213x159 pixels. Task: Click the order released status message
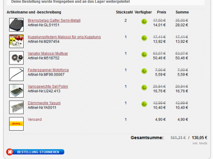coord(70,2)
